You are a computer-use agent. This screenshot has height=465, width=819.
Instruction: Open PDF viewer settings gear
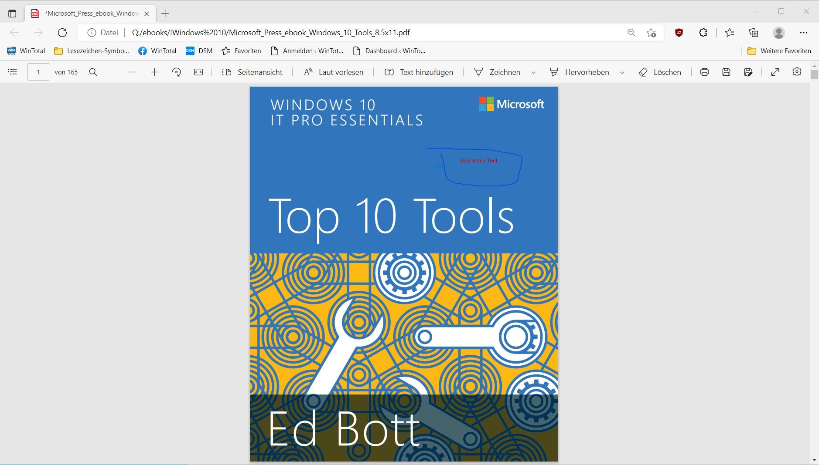coord(797,72)
